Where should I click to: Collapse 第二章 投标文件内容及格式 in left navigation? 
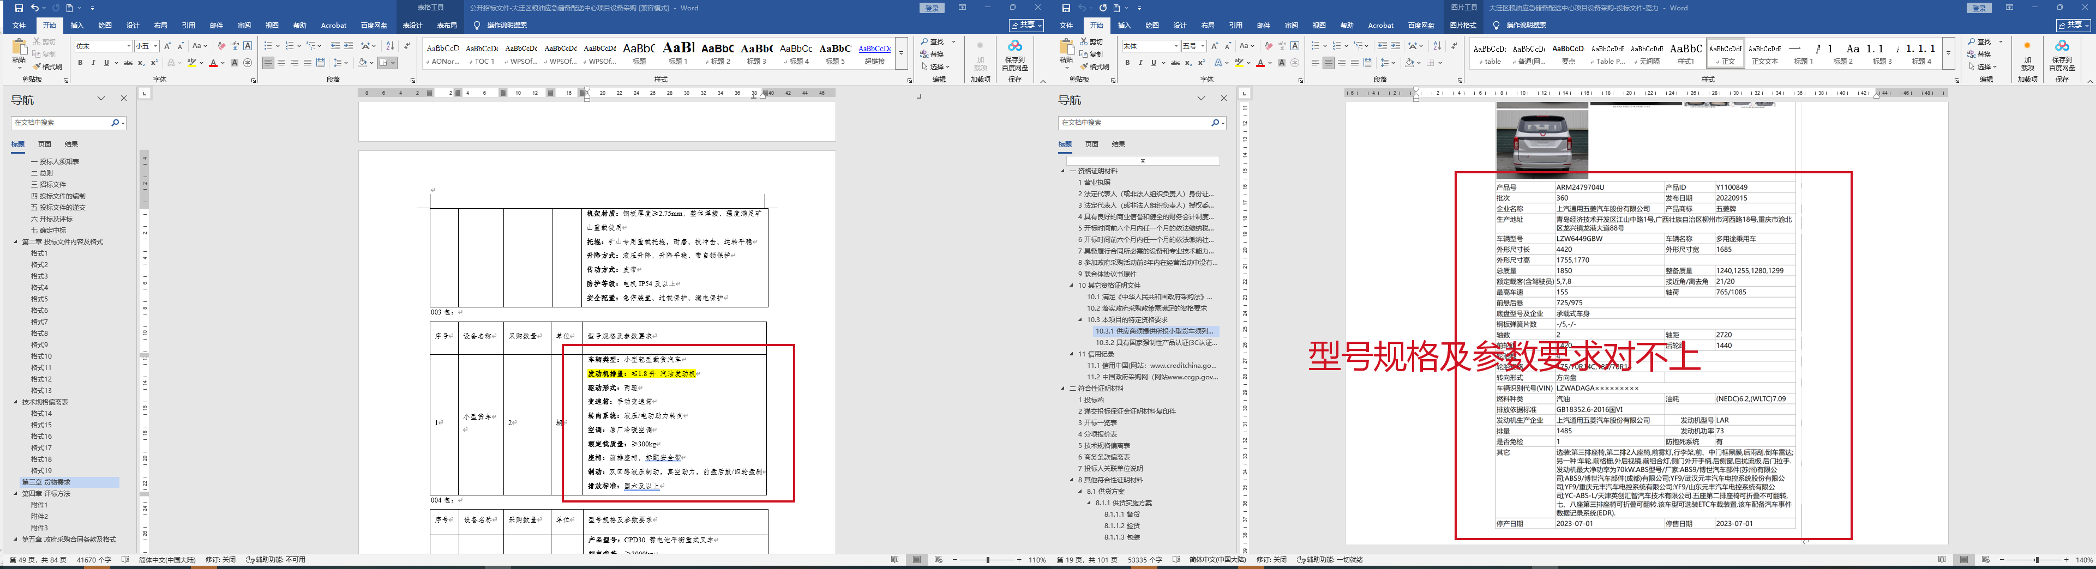point(15,241)
